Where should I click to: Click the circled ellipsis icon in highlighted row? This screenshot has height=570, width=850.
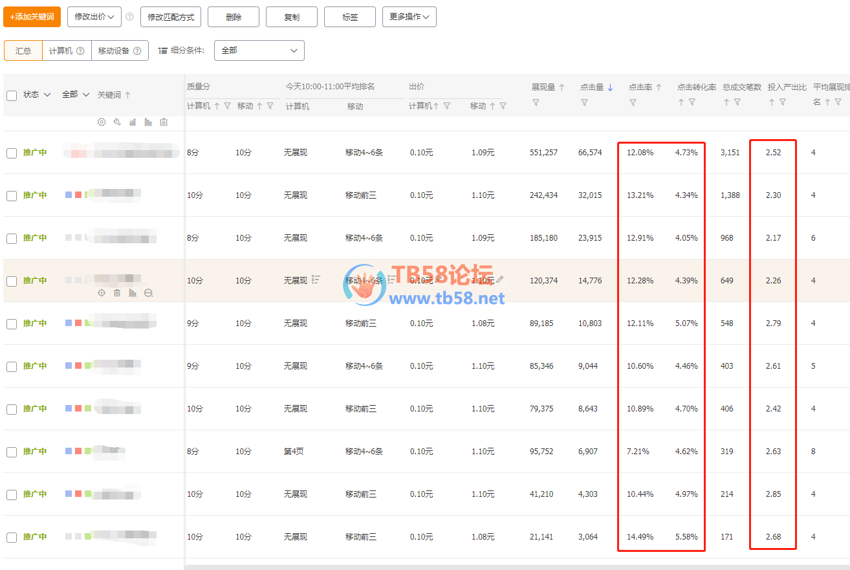(x=148, y=292)
